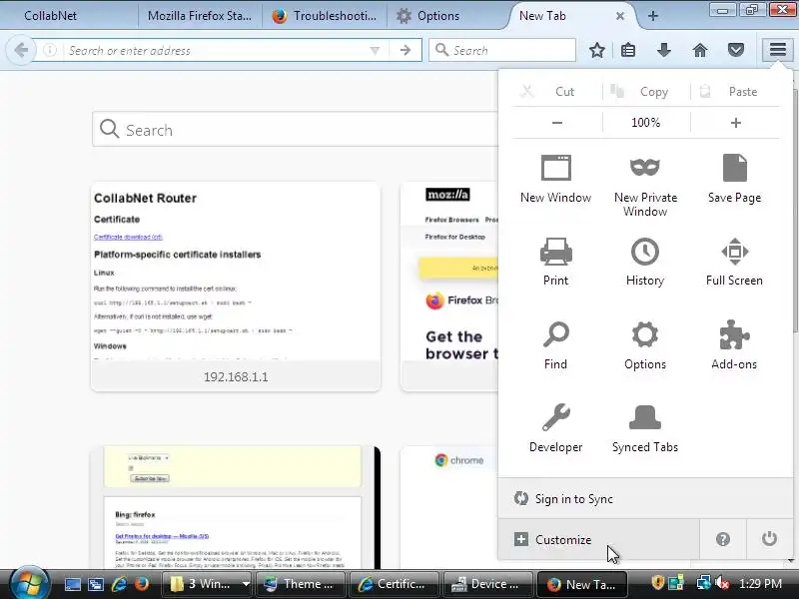Image resolution: width=799 pixels, height=599 pixels.
Task: Open the Device taskbar button
Action: pos(487,584)
